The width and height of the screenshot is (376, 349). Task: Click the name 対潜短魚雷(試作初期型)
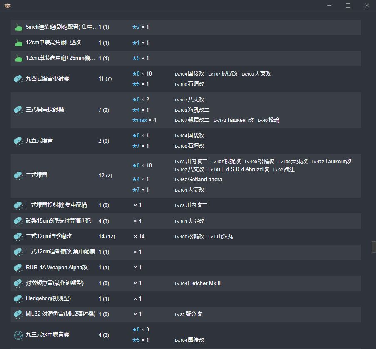coord(55,283)
